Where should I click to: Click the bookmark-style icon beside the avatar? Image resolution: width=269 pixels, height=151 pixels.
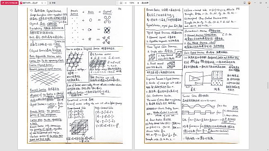(245, 3)
